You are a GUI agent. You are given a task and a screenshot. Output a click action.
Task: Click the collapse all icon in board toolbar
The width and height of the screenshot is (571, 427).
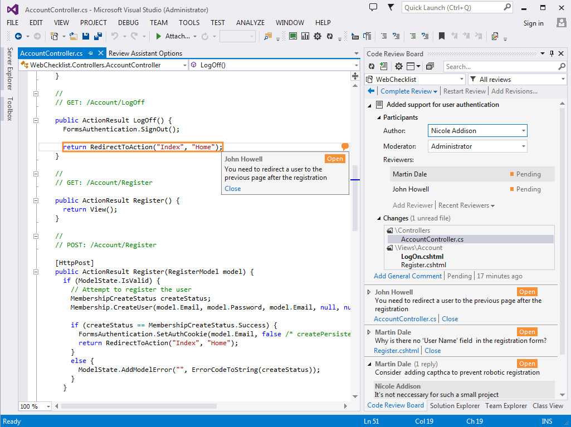point(430,66)
